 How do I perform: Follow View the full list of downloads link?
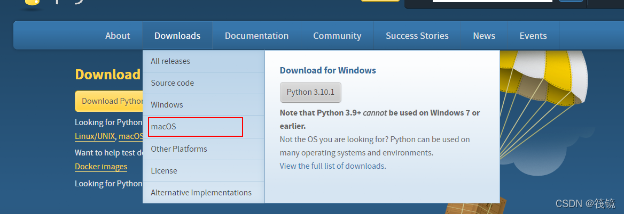332,166
